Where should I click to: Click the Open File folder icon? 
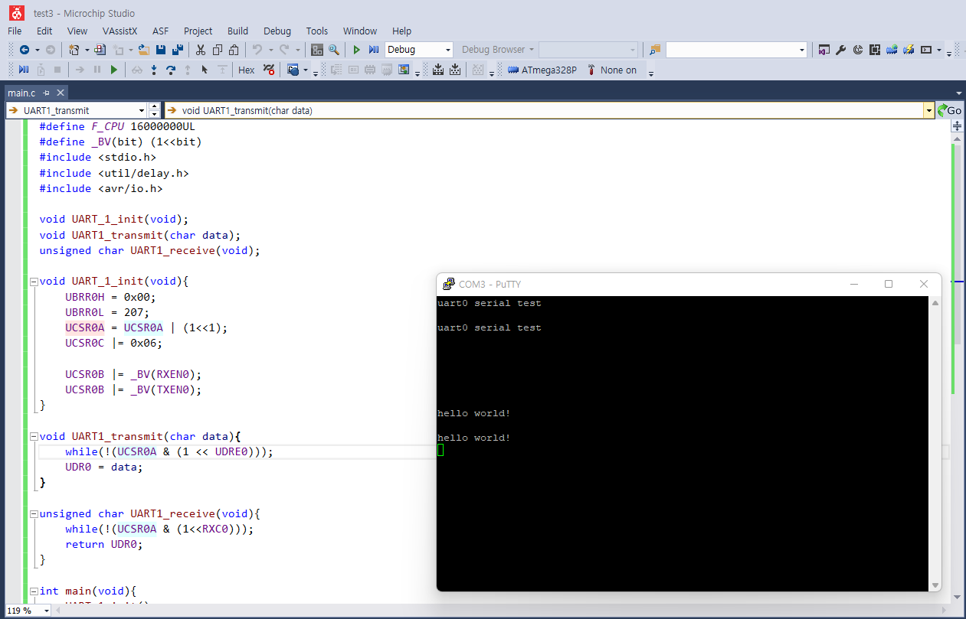coord(143,50)
